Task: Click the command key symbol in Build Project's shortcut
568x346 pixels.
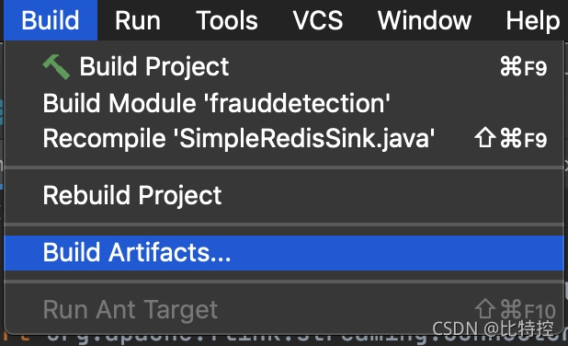Action: coord(511,66)
